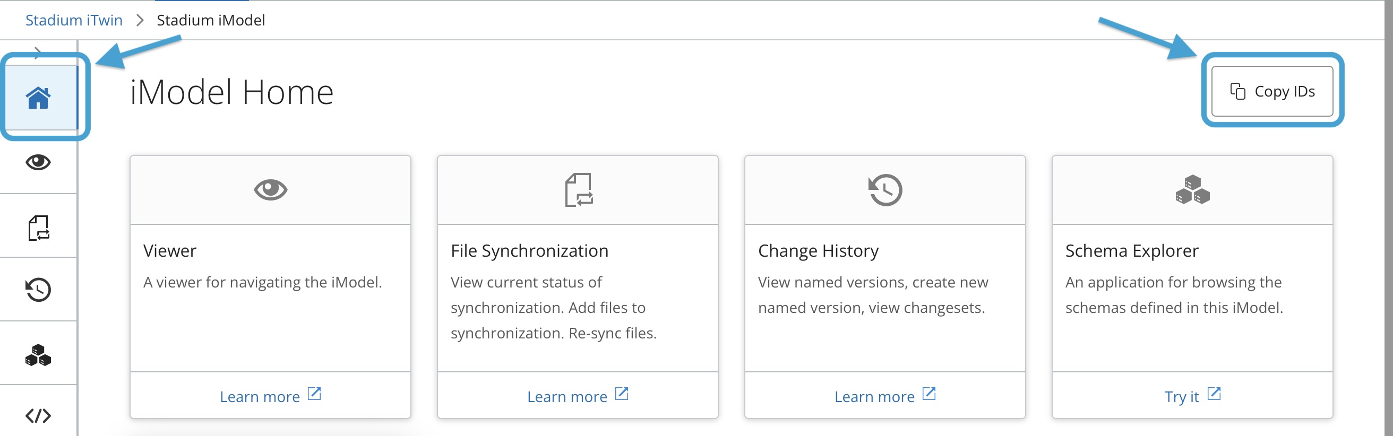Open Change History clock icon in sidebar

38,290
